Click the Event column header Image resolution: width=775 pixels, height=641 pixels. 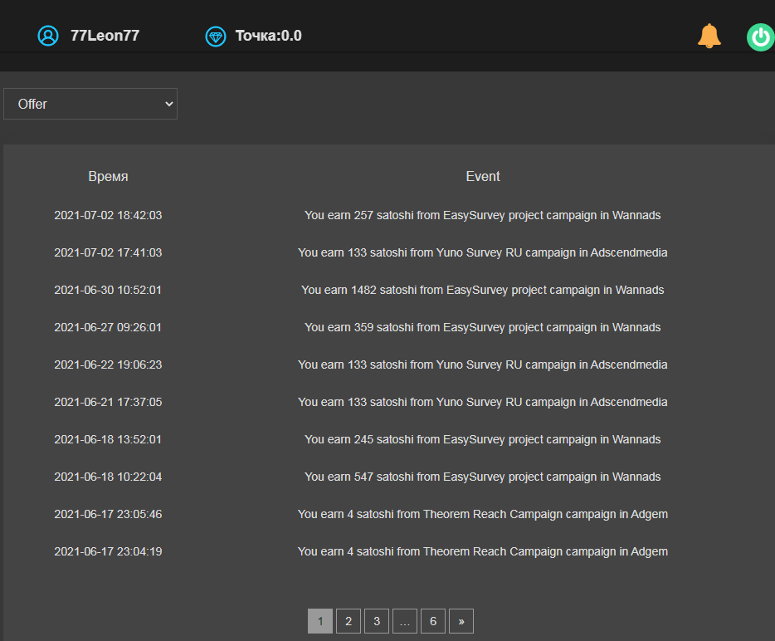click(x=483, y=177)
